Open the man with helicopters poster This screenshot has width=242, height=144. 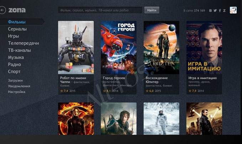[x=204, y=119]
